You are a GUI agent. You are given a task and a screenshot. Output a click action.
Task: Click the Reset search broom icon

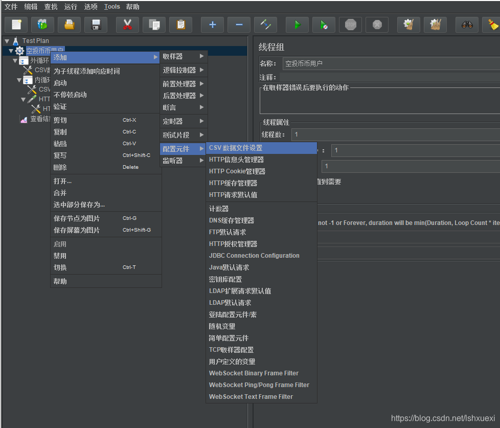(493, 25)
